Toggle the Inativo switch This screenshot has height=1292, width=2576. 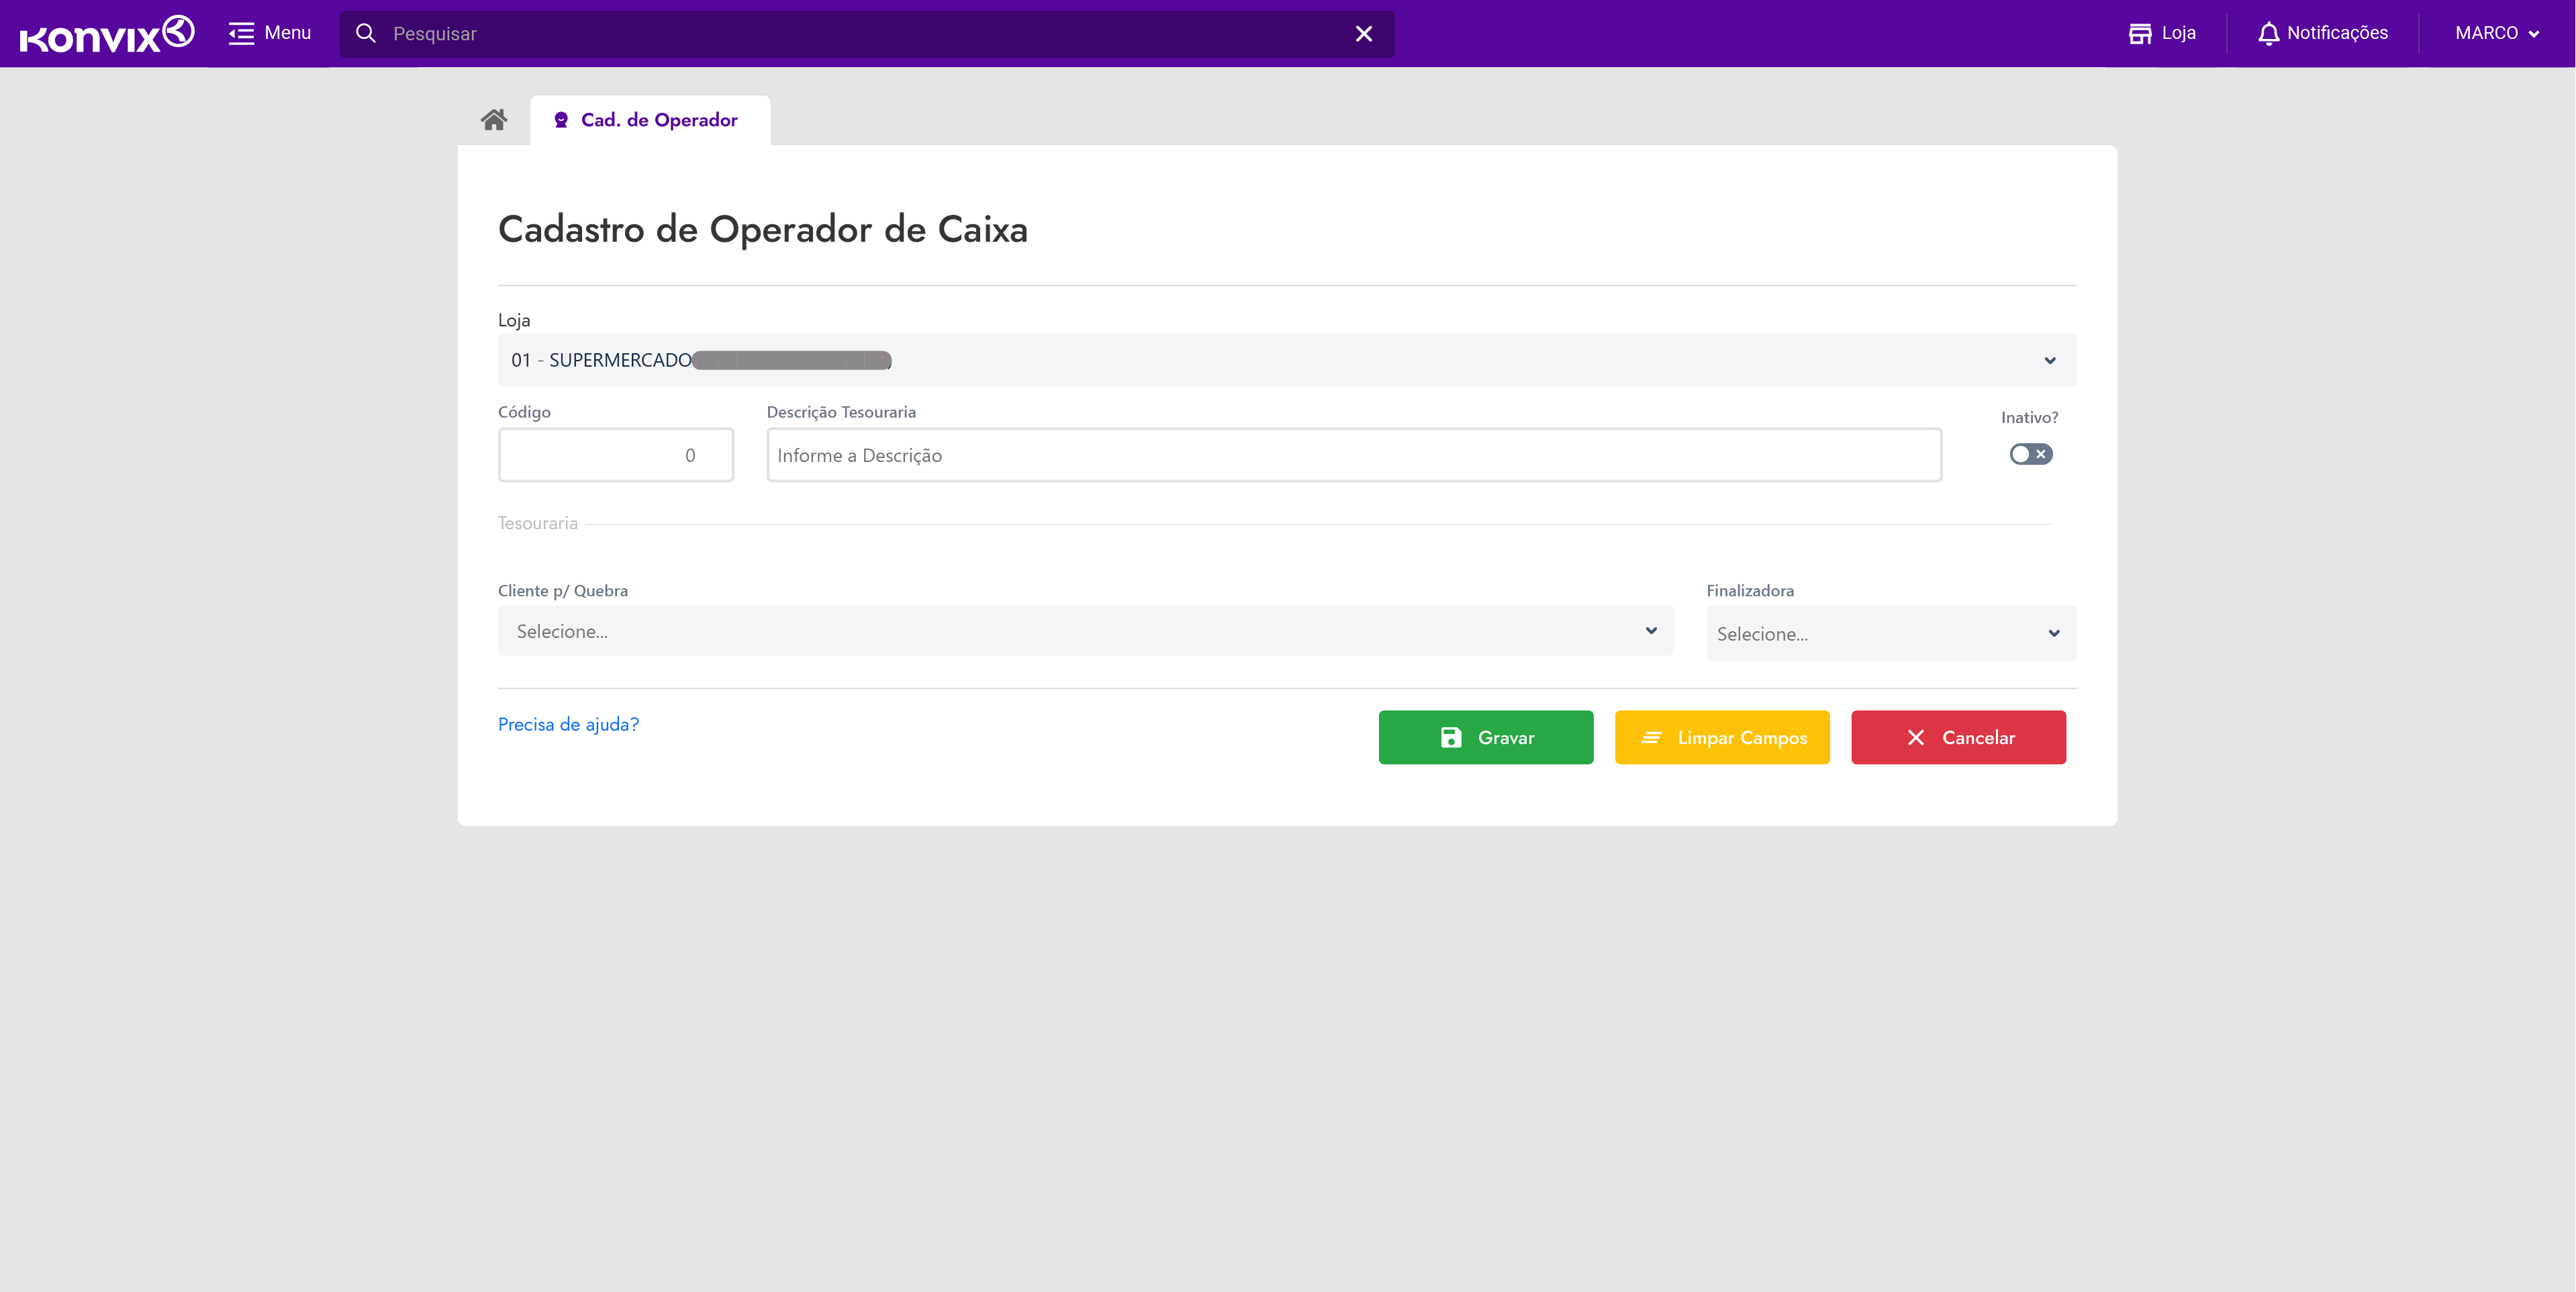click(2030, 454)
